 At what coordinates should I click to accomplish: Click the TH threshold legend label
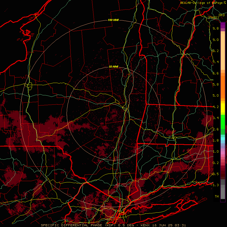pos(217,196)
